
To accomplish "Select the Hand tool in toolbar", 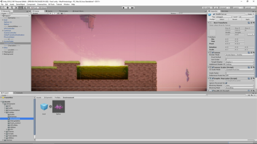I will (3, 8).
